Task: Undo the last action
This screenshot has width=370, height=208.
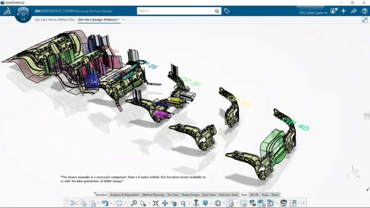Action: coord(105,203)
